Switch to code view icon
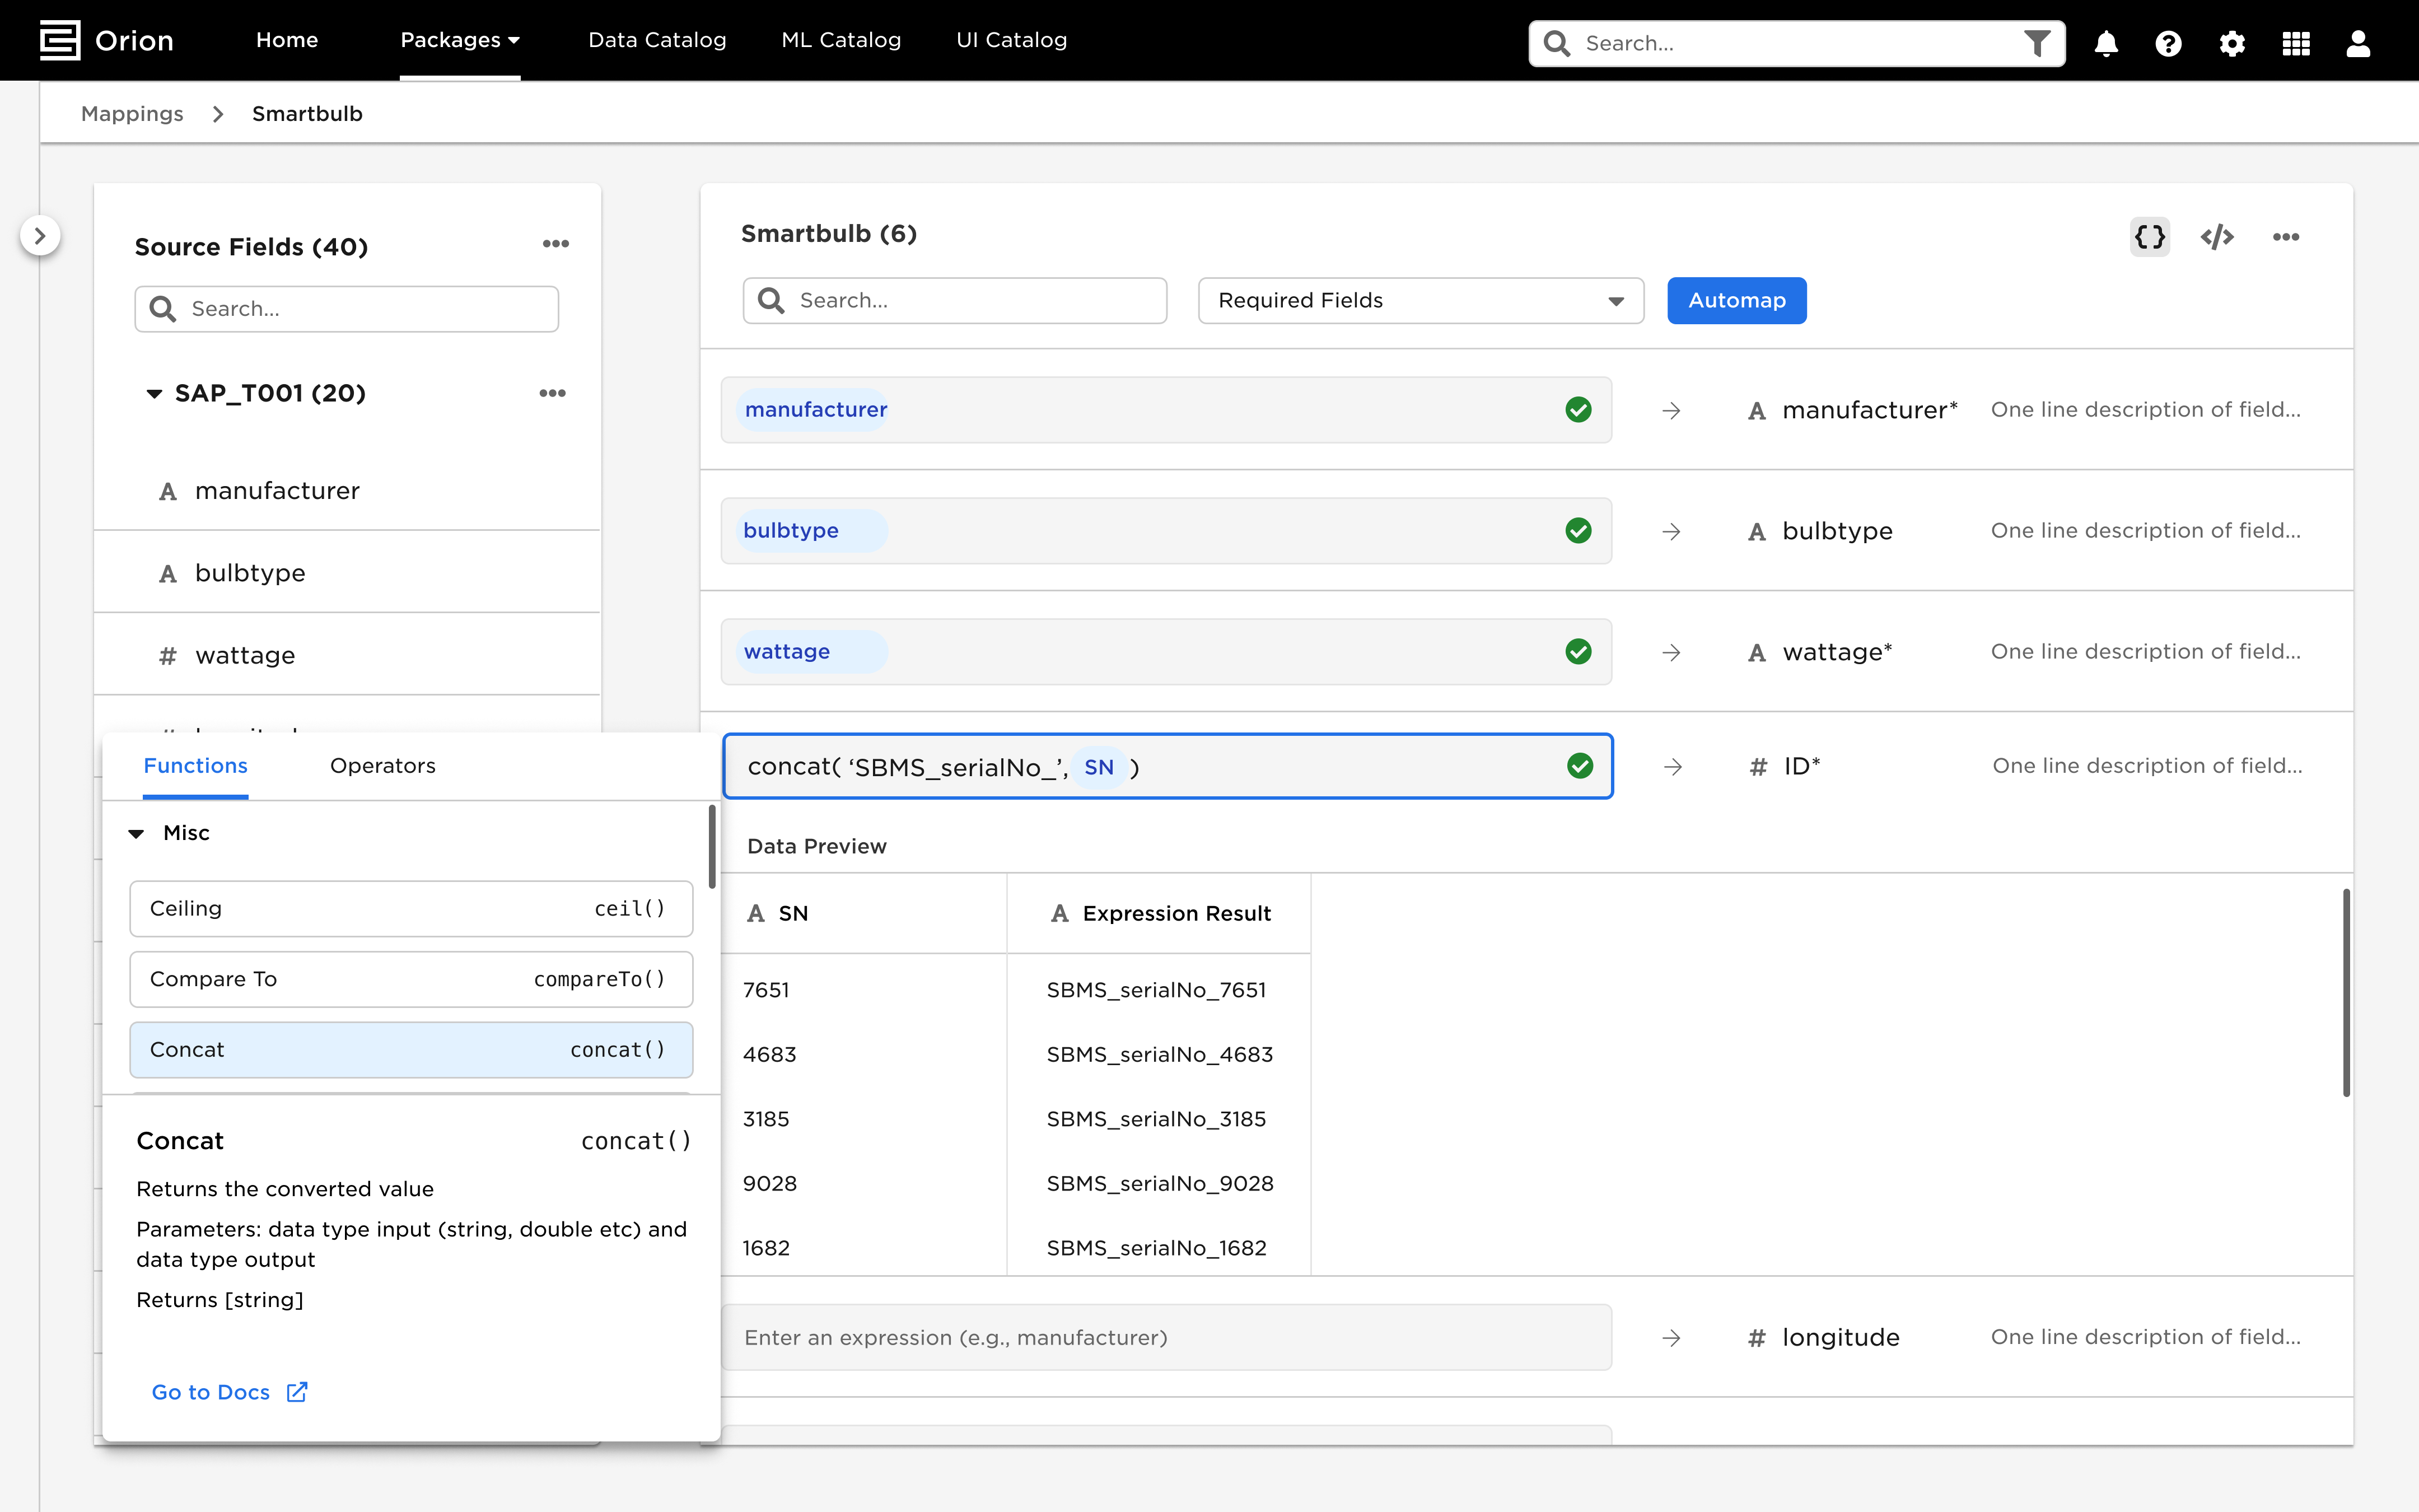This screenshot has width=2419, height=1512. pyautogui.click(x=2217, y=237)
